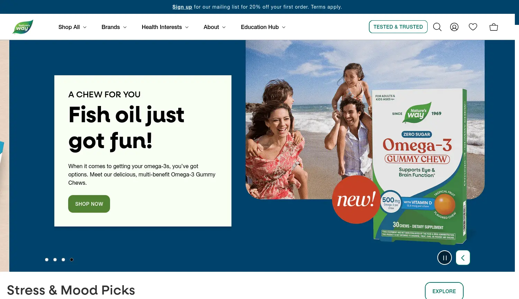Click the Tested & Trusted button
Viewport: 519px width, 299px height.
398,27
